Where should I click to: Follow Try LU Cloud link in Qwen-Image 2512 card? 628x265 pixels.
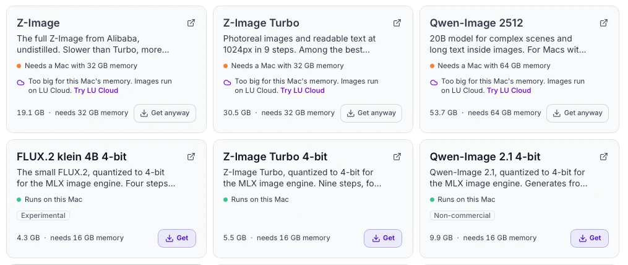[509, 90]
